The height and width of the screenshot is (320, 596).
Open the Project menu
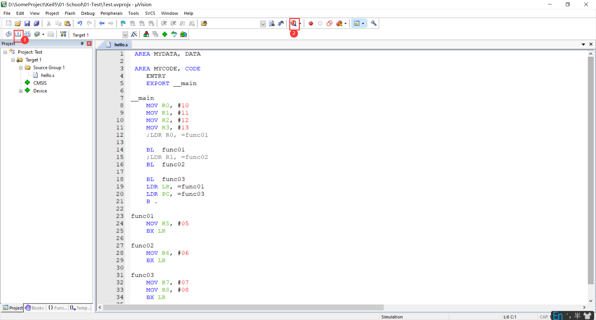pos(52,13)
